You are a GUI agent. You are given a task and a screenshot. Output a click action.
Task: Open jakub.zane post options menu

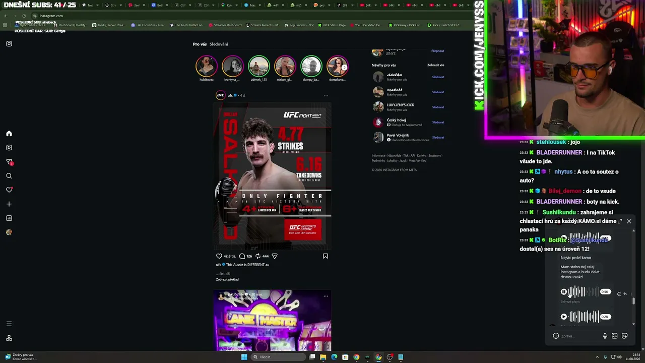point(326,296)
